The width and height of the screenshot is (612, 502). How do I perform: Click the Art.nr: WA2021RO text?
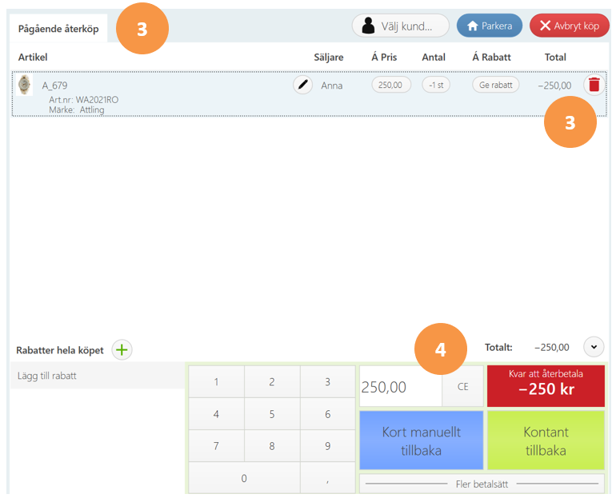[83, 100]
